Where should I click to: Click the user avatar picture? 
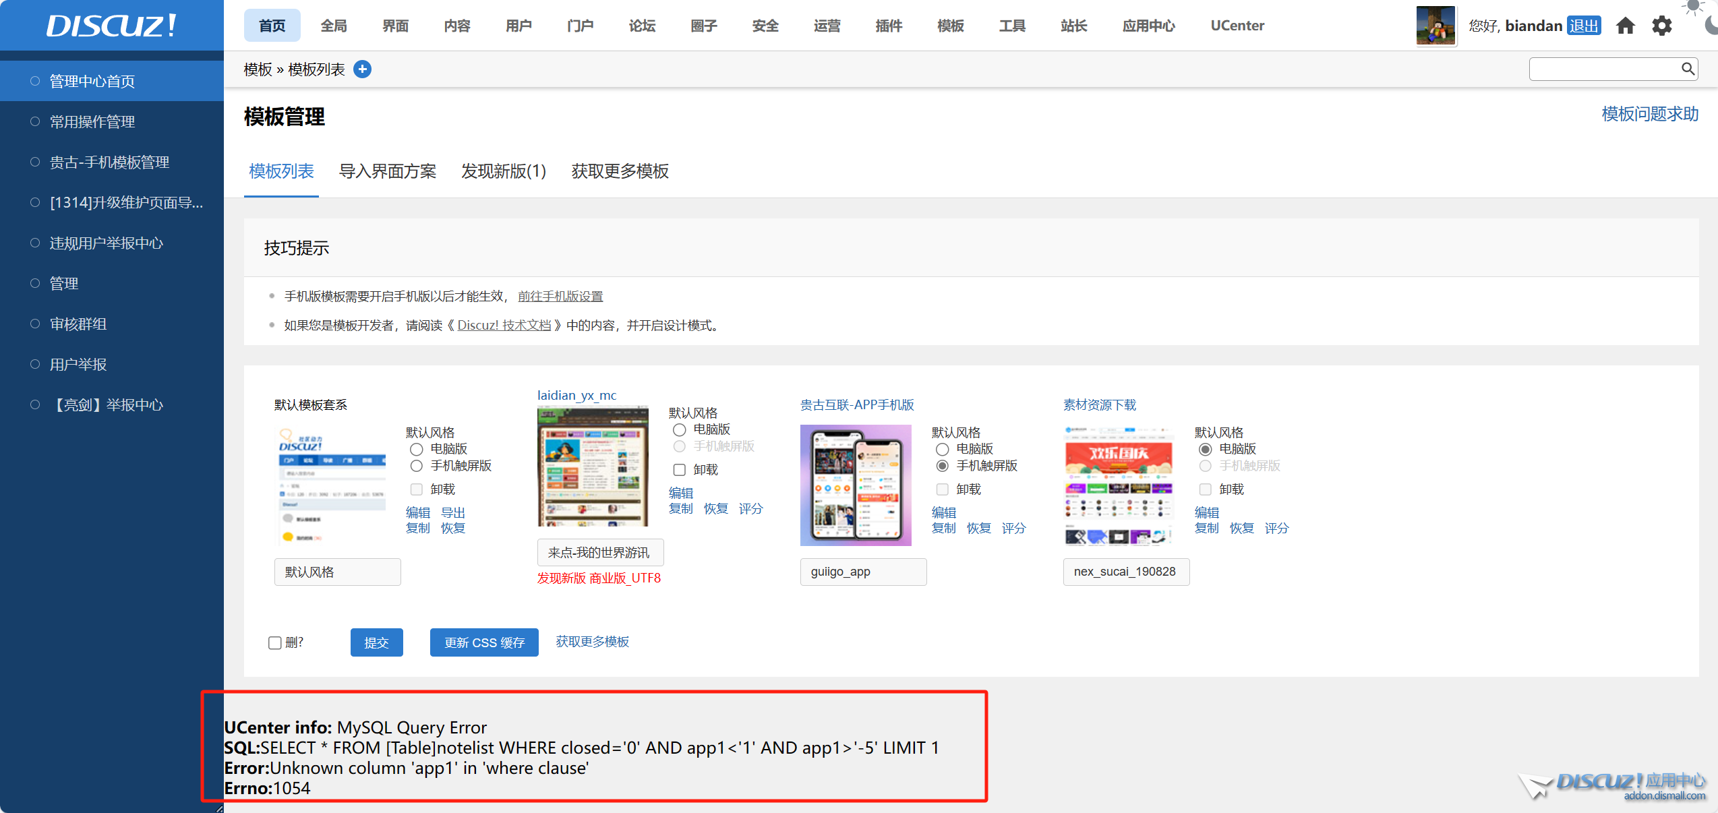pos(1435,26)
